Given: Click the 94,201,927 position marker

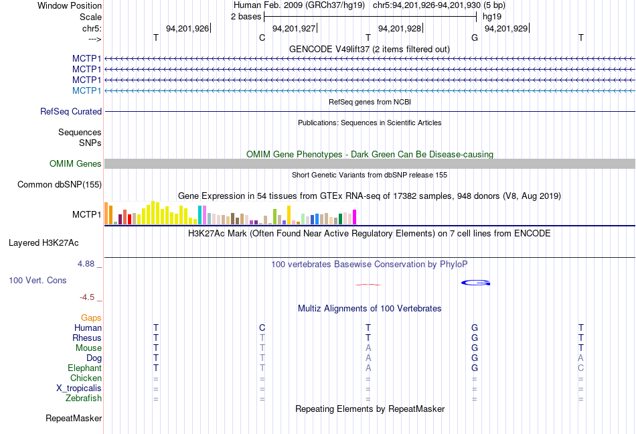Looking at the screenshot, I should (295, 28).
